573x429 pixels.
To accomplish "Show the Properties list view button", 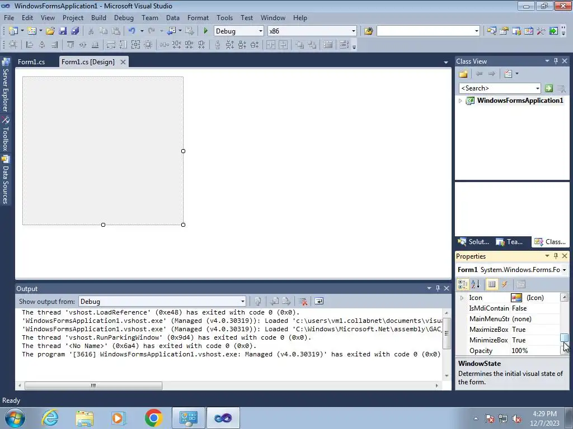I will (x=492, y=284).
